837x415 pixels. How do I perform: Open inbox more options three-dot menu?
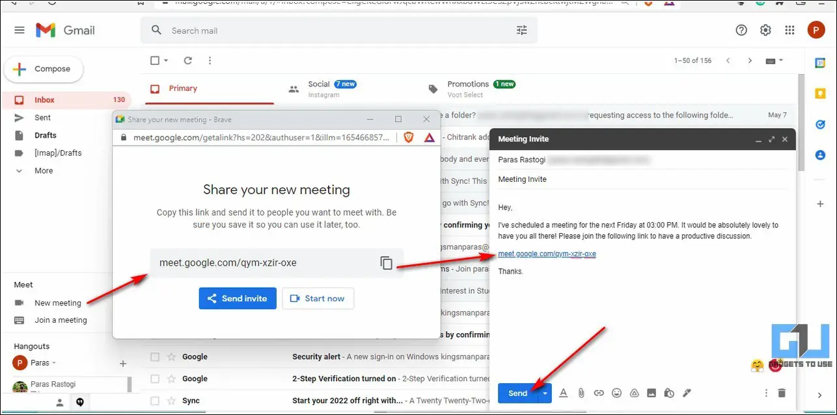point(210,60)
